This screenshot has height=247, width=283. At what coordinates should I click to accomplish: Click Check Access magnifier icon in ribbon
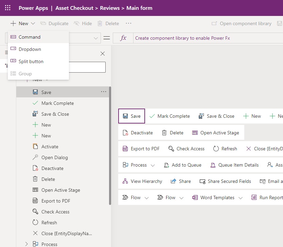coord(171,149)
